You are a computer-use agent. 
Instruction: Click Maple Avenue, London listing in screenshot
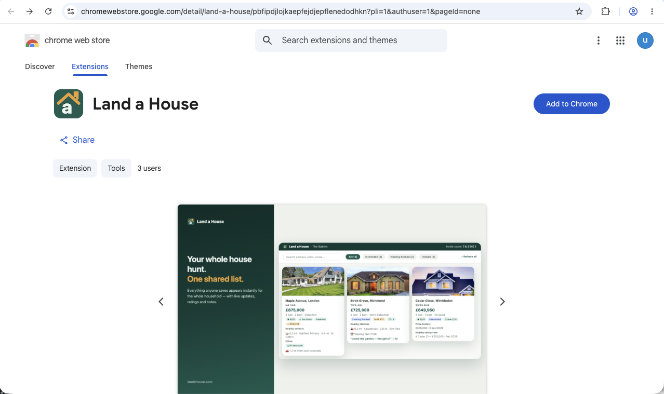[313, 311]
